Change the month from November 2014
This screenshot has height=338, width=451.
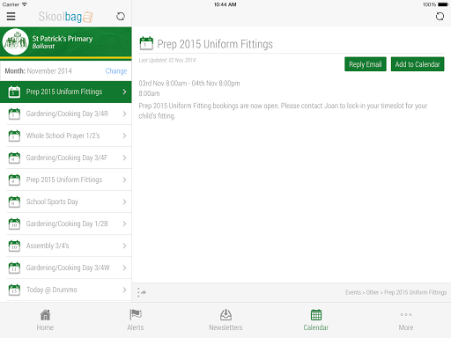pos(116,71)
